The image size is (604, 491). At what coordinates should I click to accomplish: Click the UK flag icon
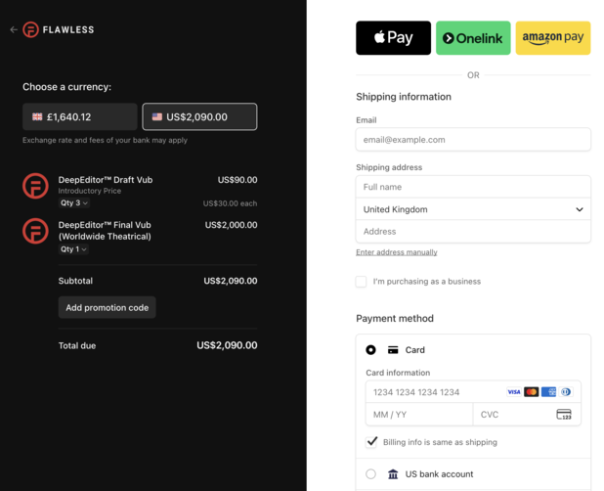(x=37, y=116)
